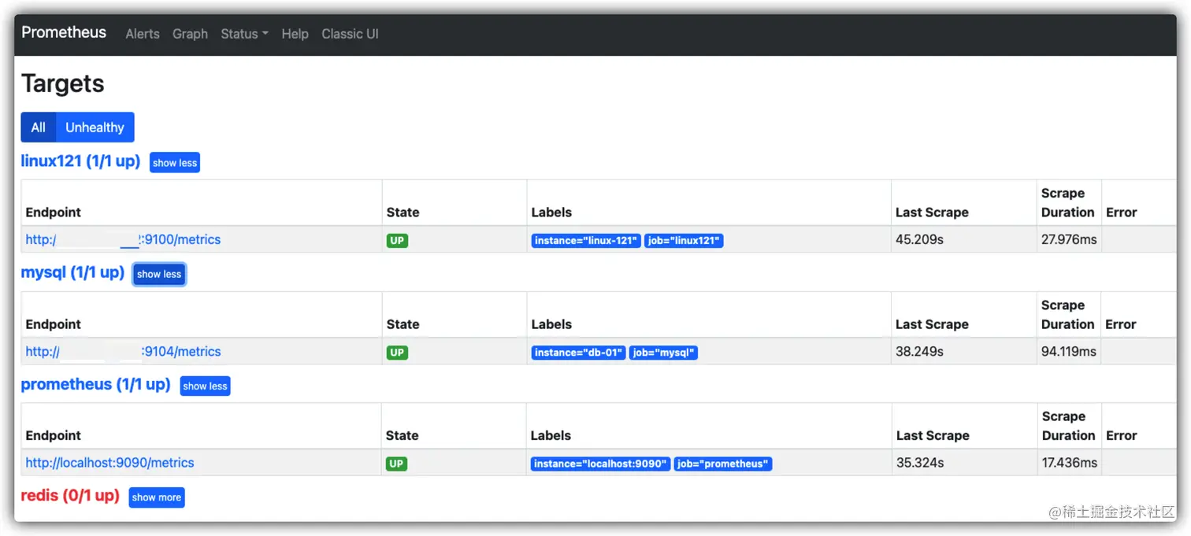Open the redis (0/1 up) heading link
The height and width of the screenshot is (536, 1191).
70,496
